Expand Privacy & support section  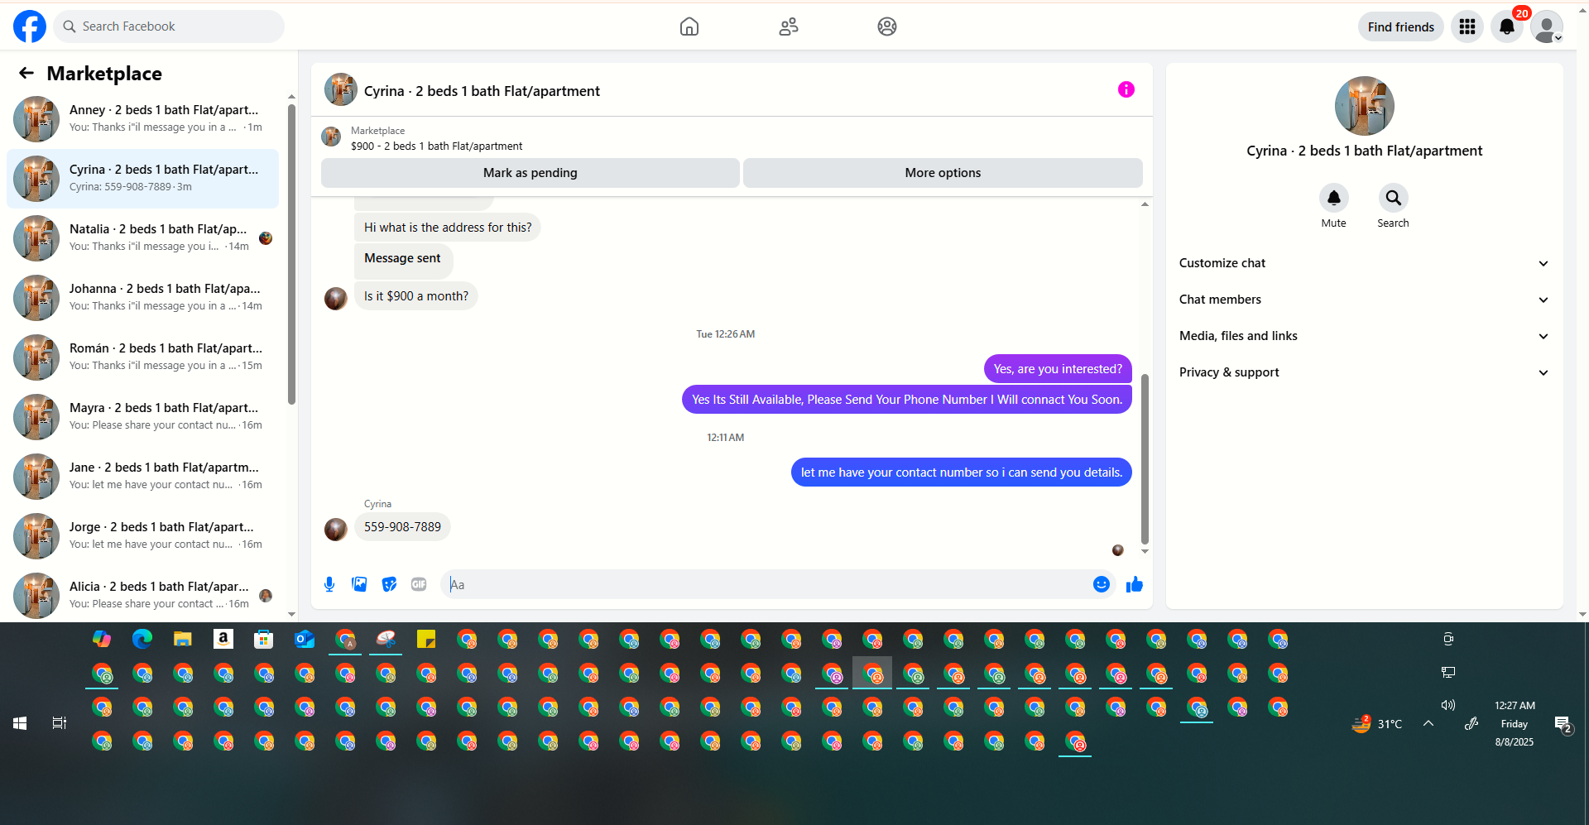click(1364, 372)
